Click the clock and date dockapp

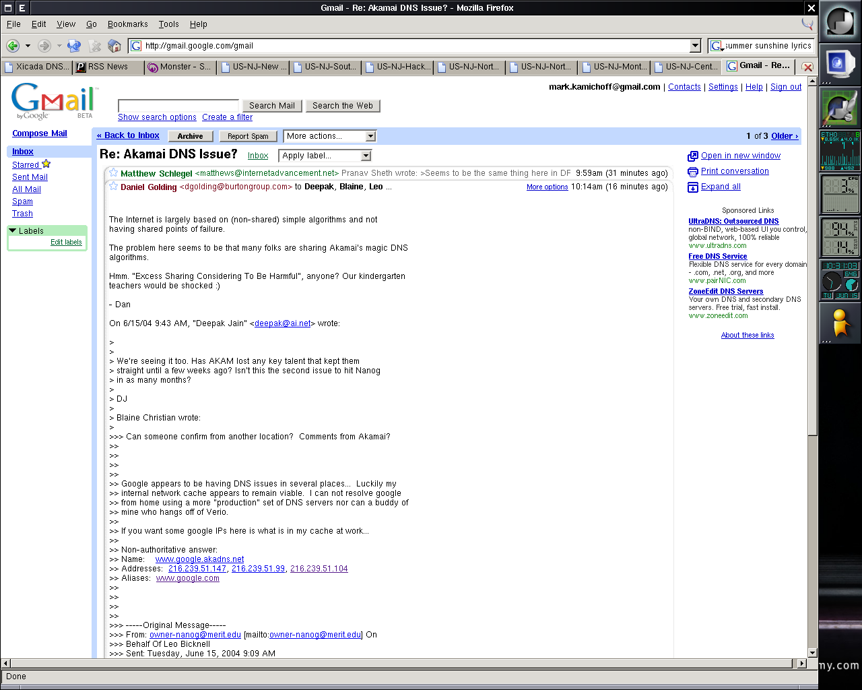pyautogui.click(x=840, y=280)
